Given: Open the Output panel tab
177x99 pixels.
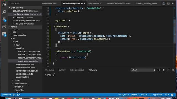Looking at the screenshot, I should [x=62, y=70].
